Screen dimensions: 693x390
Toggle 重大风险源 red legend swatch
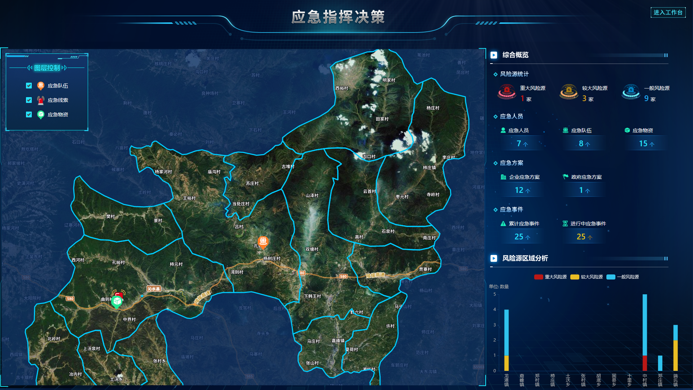tap(539, 277)
